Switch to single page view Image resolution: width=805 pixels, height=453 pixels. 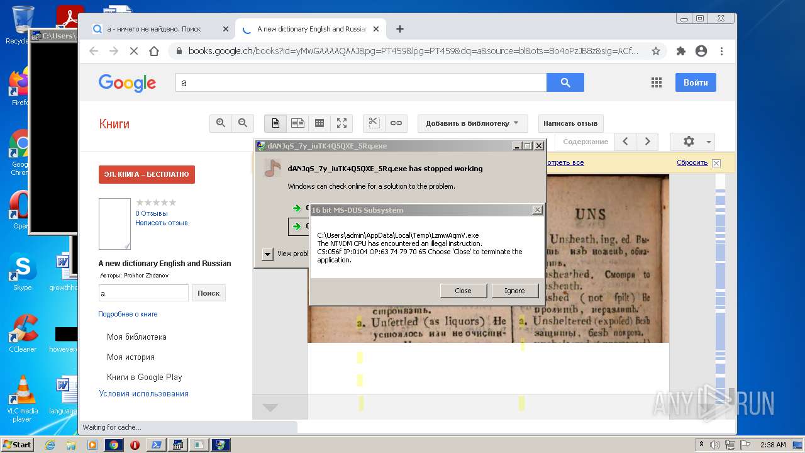[x=275, y=123]
